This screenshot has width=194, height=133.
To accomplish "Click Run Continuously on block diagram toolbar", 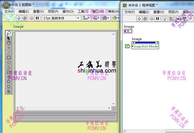I will point(145,19).
